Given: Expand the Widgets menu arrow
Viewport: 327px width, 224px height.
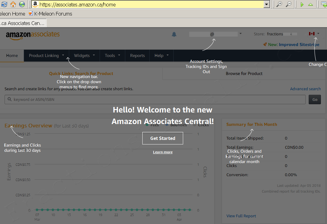Looking at the screenshot, I should point(94,55).
